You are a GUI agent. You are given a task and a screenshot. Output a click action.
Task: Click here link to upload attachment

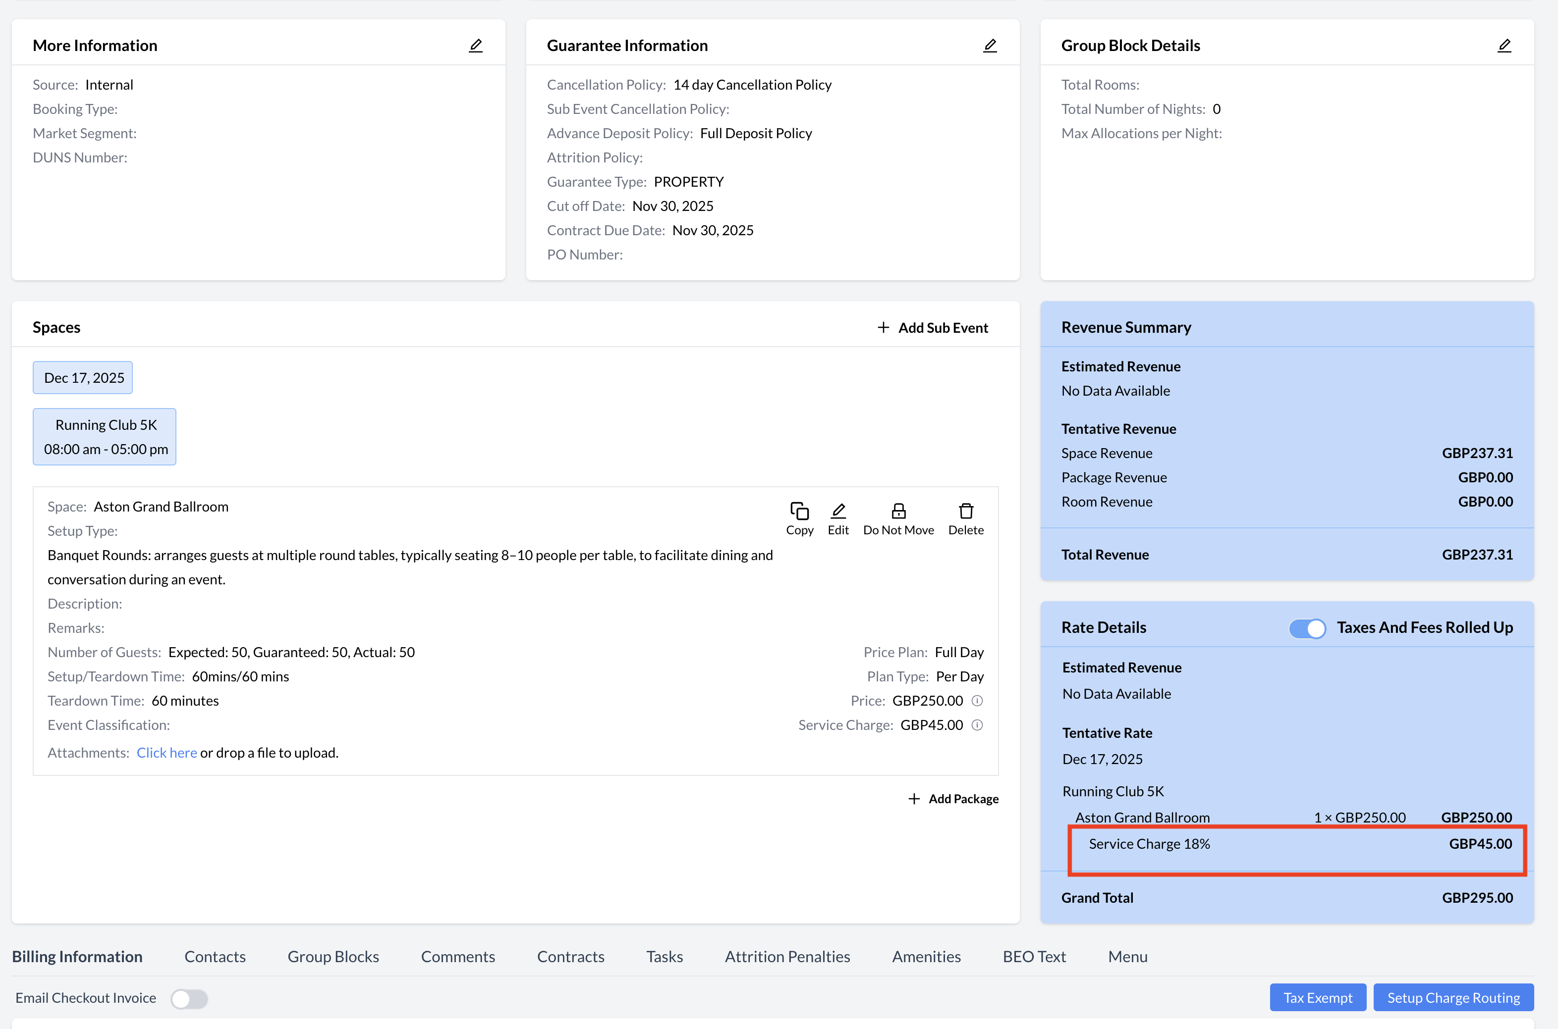pyautogui.click(x=166, y=753)
